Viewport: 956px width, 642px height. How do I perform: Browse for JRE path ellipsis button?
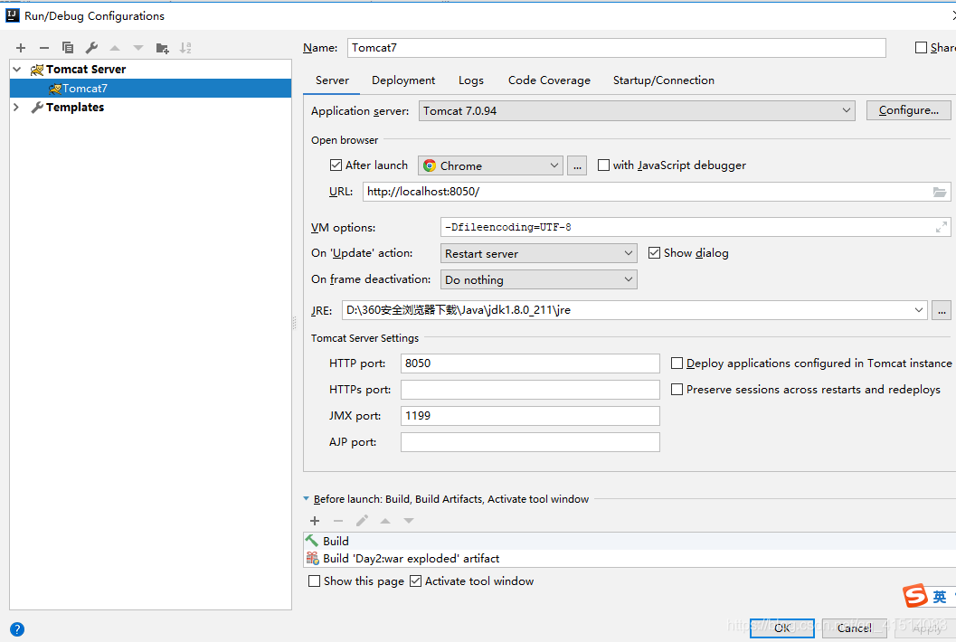click(942, 310)
